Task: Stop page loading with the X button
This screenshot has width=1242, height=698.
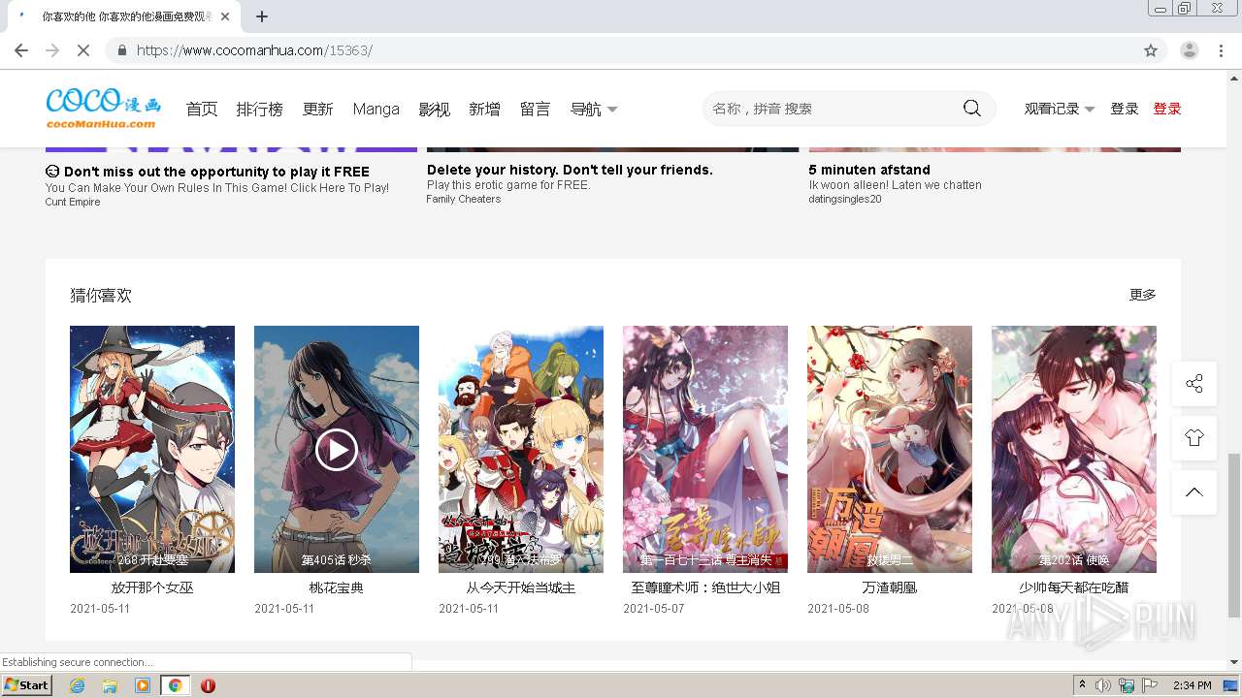Action: (x=82, y=50)
